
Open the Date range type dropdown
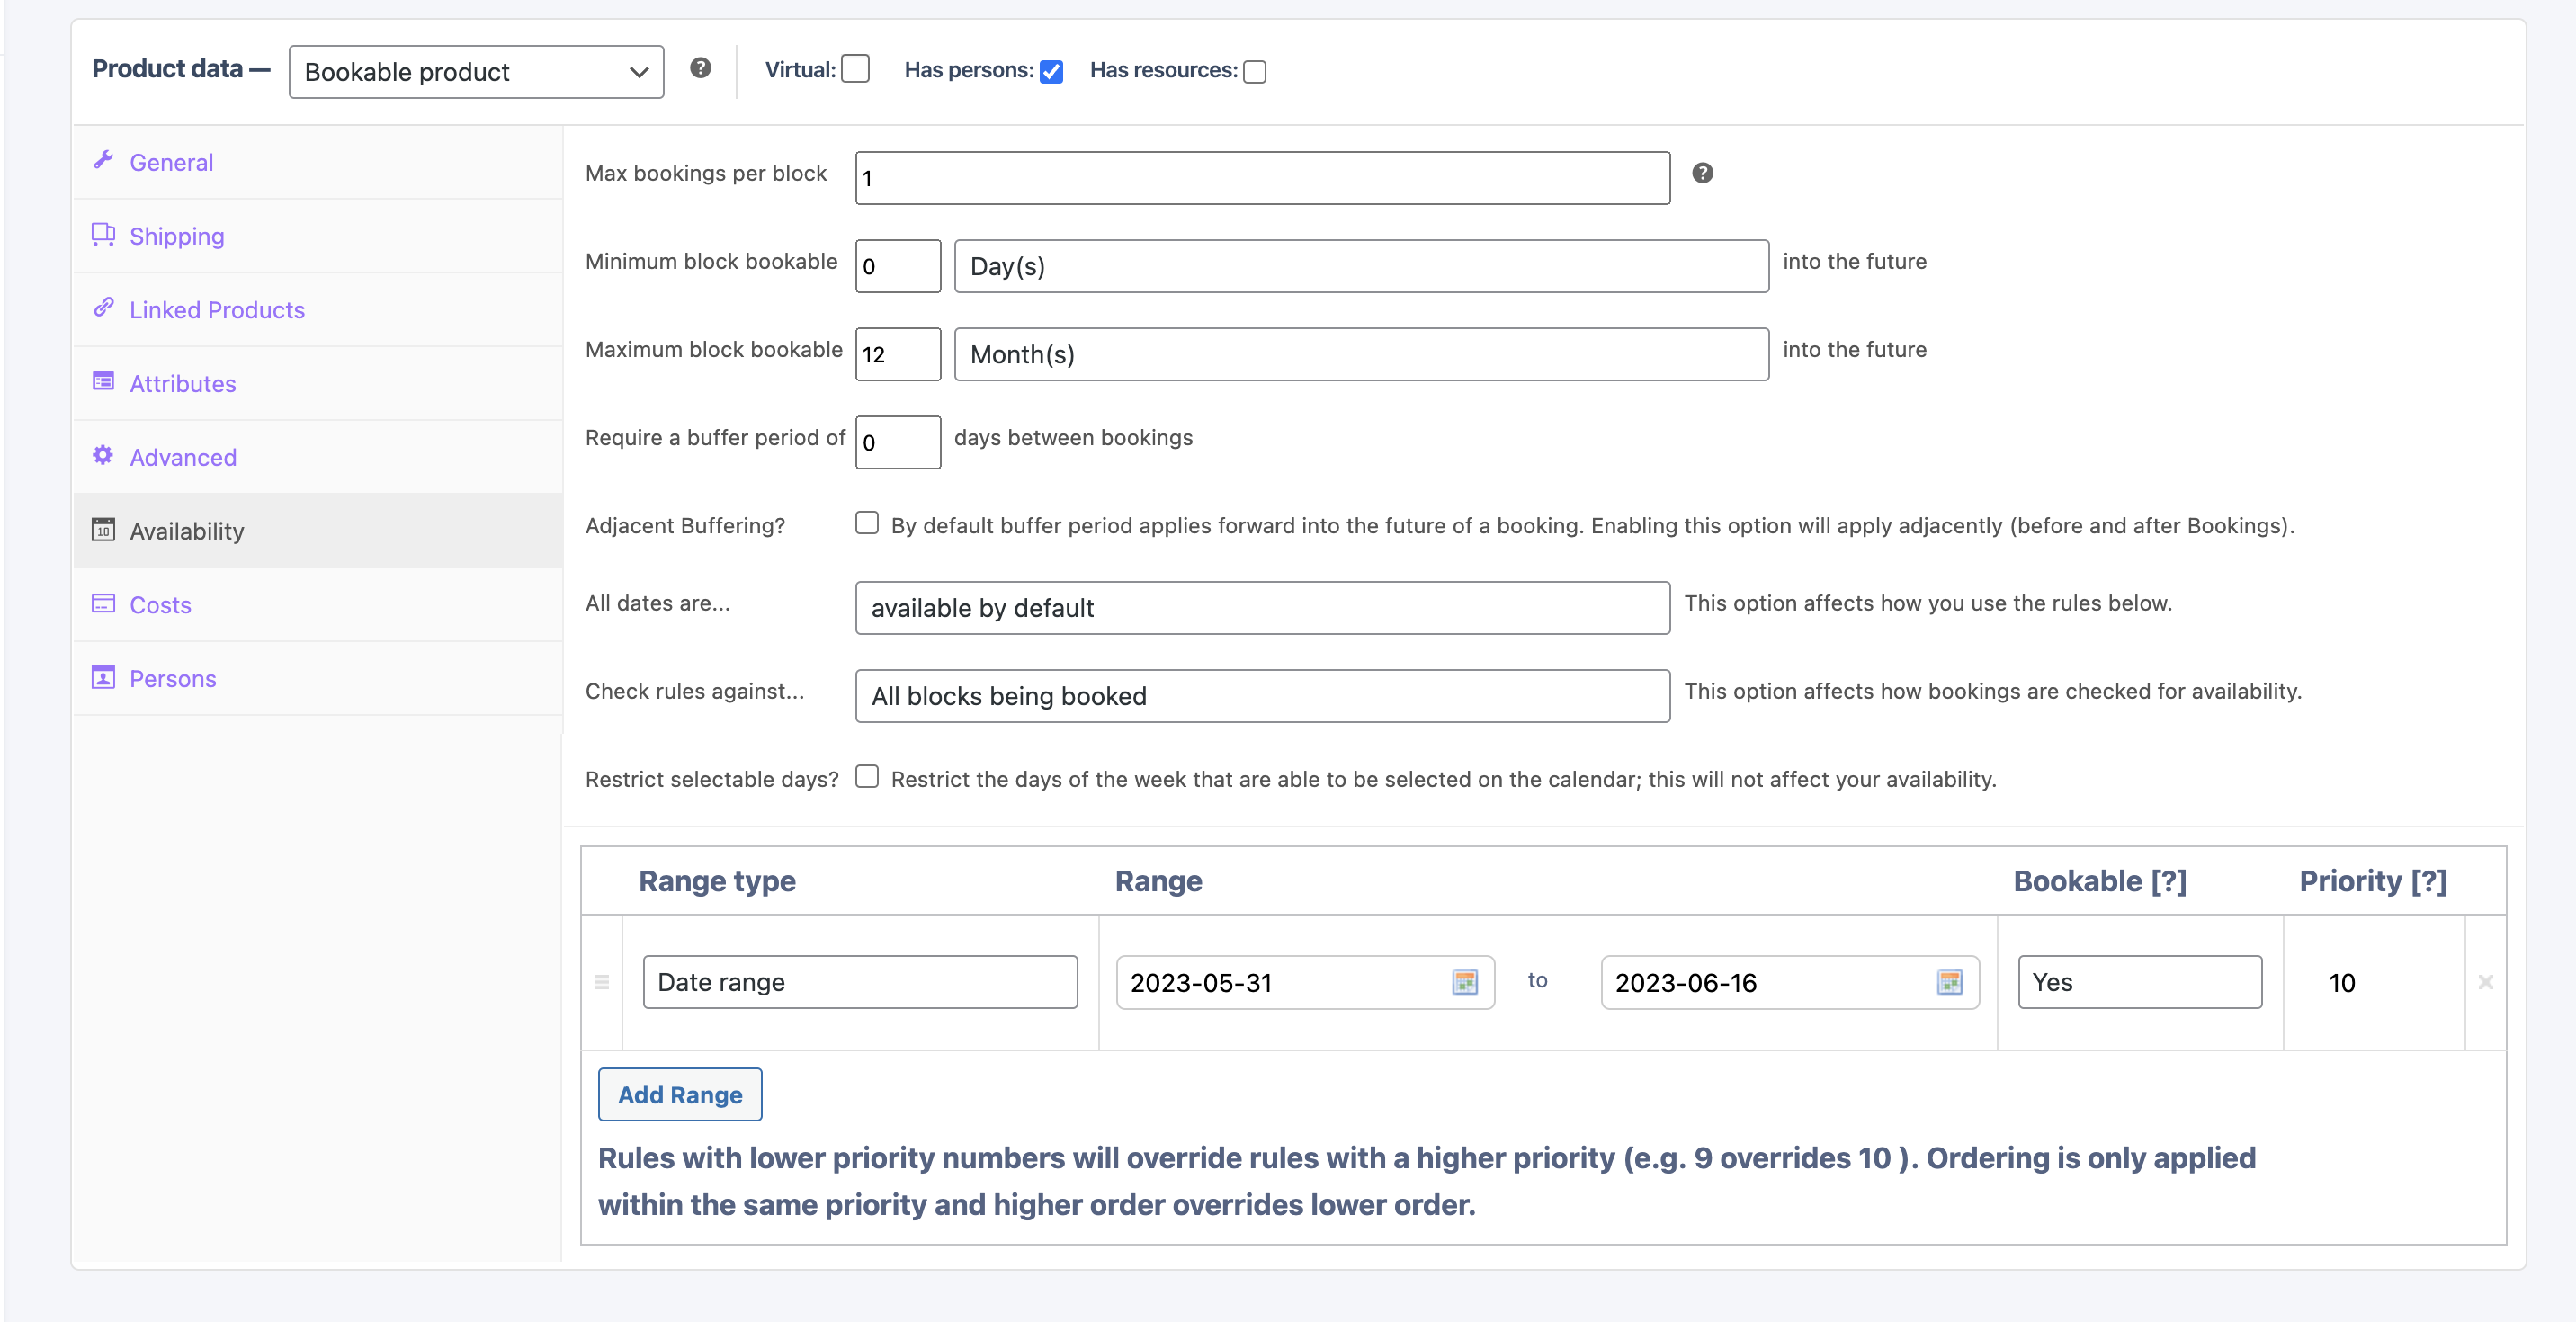click(x=860, y=982)
